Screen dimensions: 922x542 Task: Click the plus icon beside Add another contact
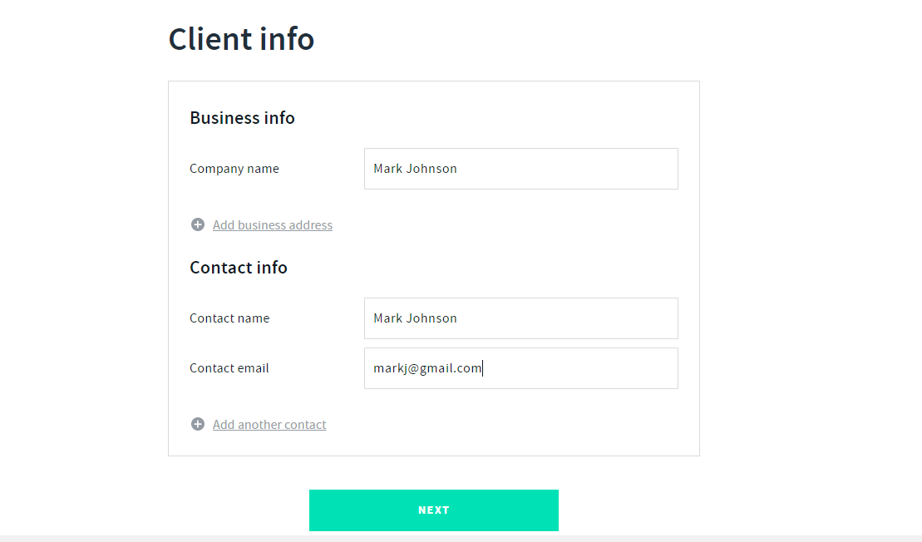[x=198, y=424]
